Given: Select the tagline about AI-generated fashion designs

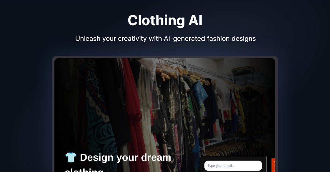Looking at the screenshot, I should coord(166,39).
